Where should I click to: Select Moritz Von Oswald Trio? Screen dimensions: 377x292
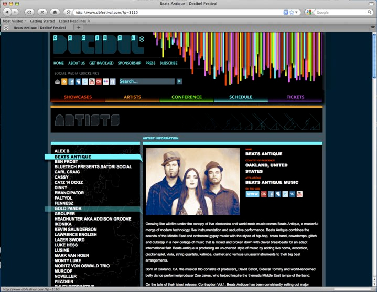(x=82, y=266)
